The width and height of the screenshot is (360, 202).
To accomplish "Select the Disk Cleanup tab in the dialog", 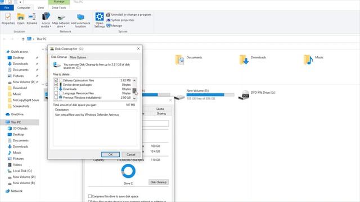I will tap(59, 57).
